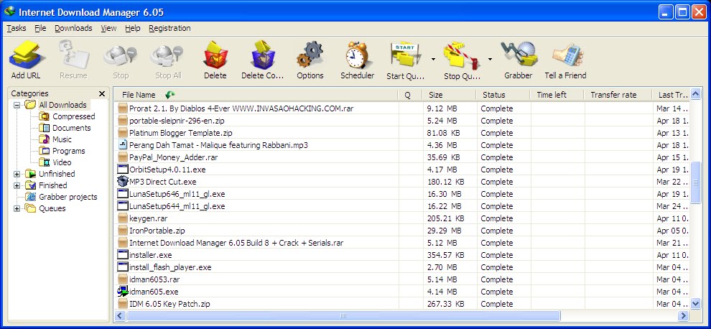Open the Tasks menu
This screenshot has width=711, height=329.
point(17,28)
